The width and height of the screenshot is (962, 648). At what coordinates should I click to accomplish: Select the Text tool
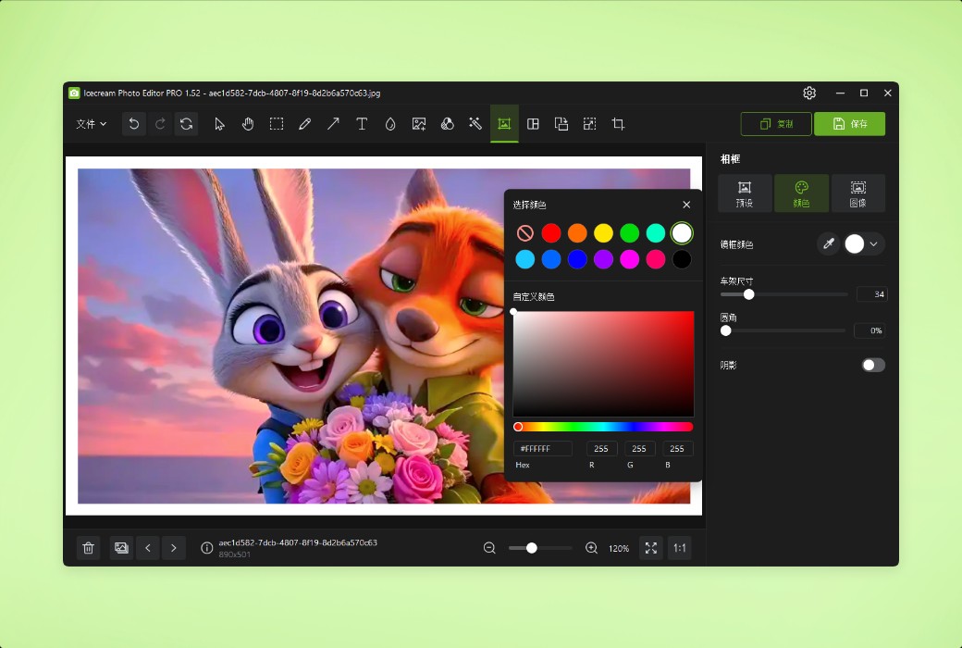362,123
